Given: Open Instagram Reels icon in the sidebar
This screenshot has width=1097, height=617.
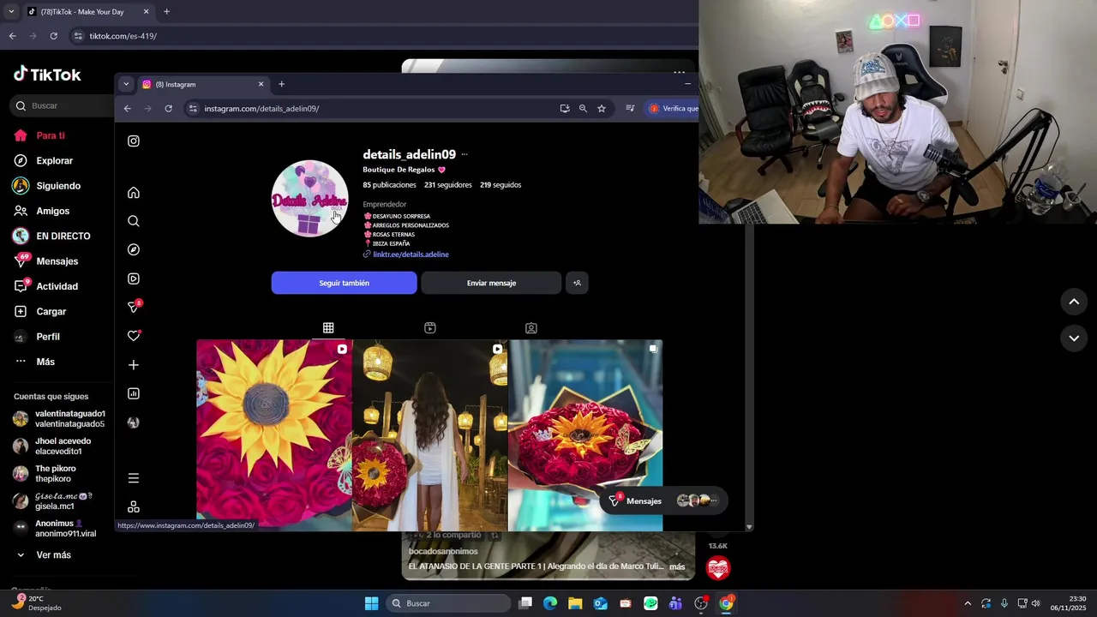Looking at the screenshot, I should [x=134, y=279].
